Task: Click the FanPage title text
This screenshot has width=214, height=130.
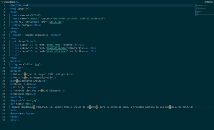Action: [26, 25]
